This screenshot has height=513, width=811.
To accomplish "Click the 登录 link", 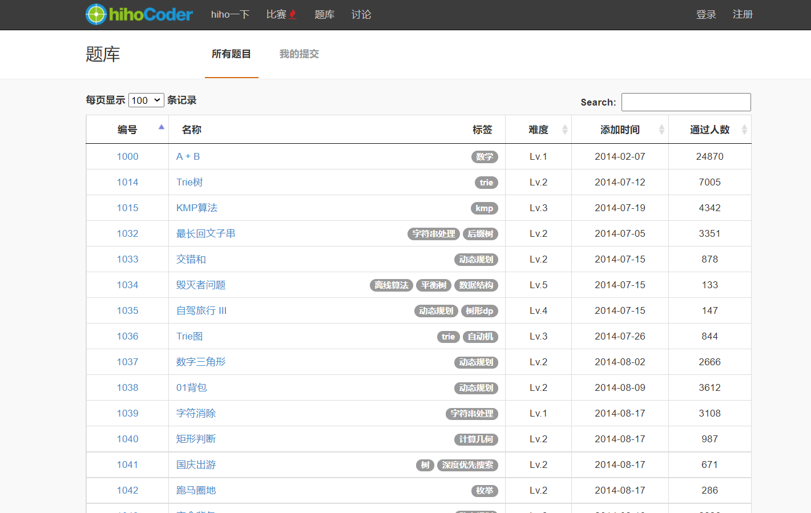I will 706,14.
